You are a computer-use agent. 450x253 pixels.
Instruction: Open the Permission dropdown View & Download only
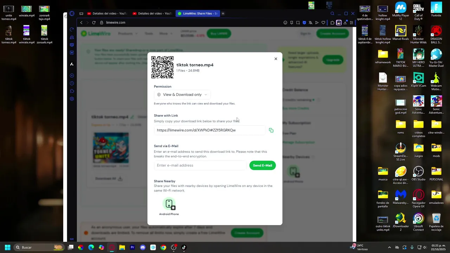click(x=182, y=95)
